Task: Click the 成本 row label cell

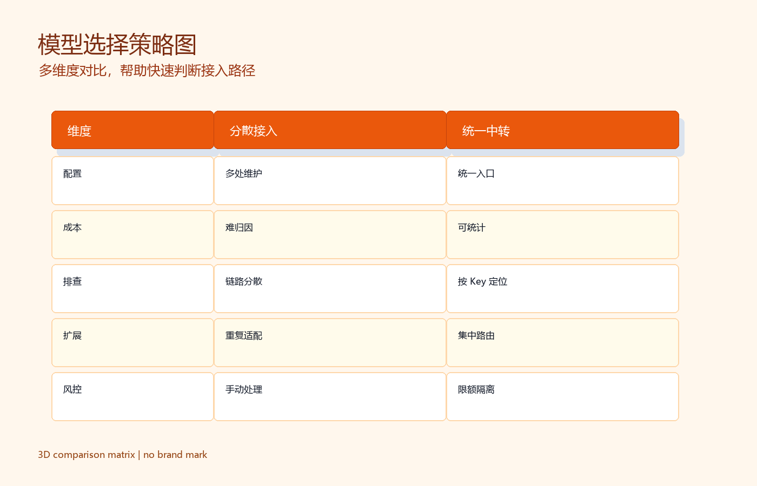Action: pos(132,234)
